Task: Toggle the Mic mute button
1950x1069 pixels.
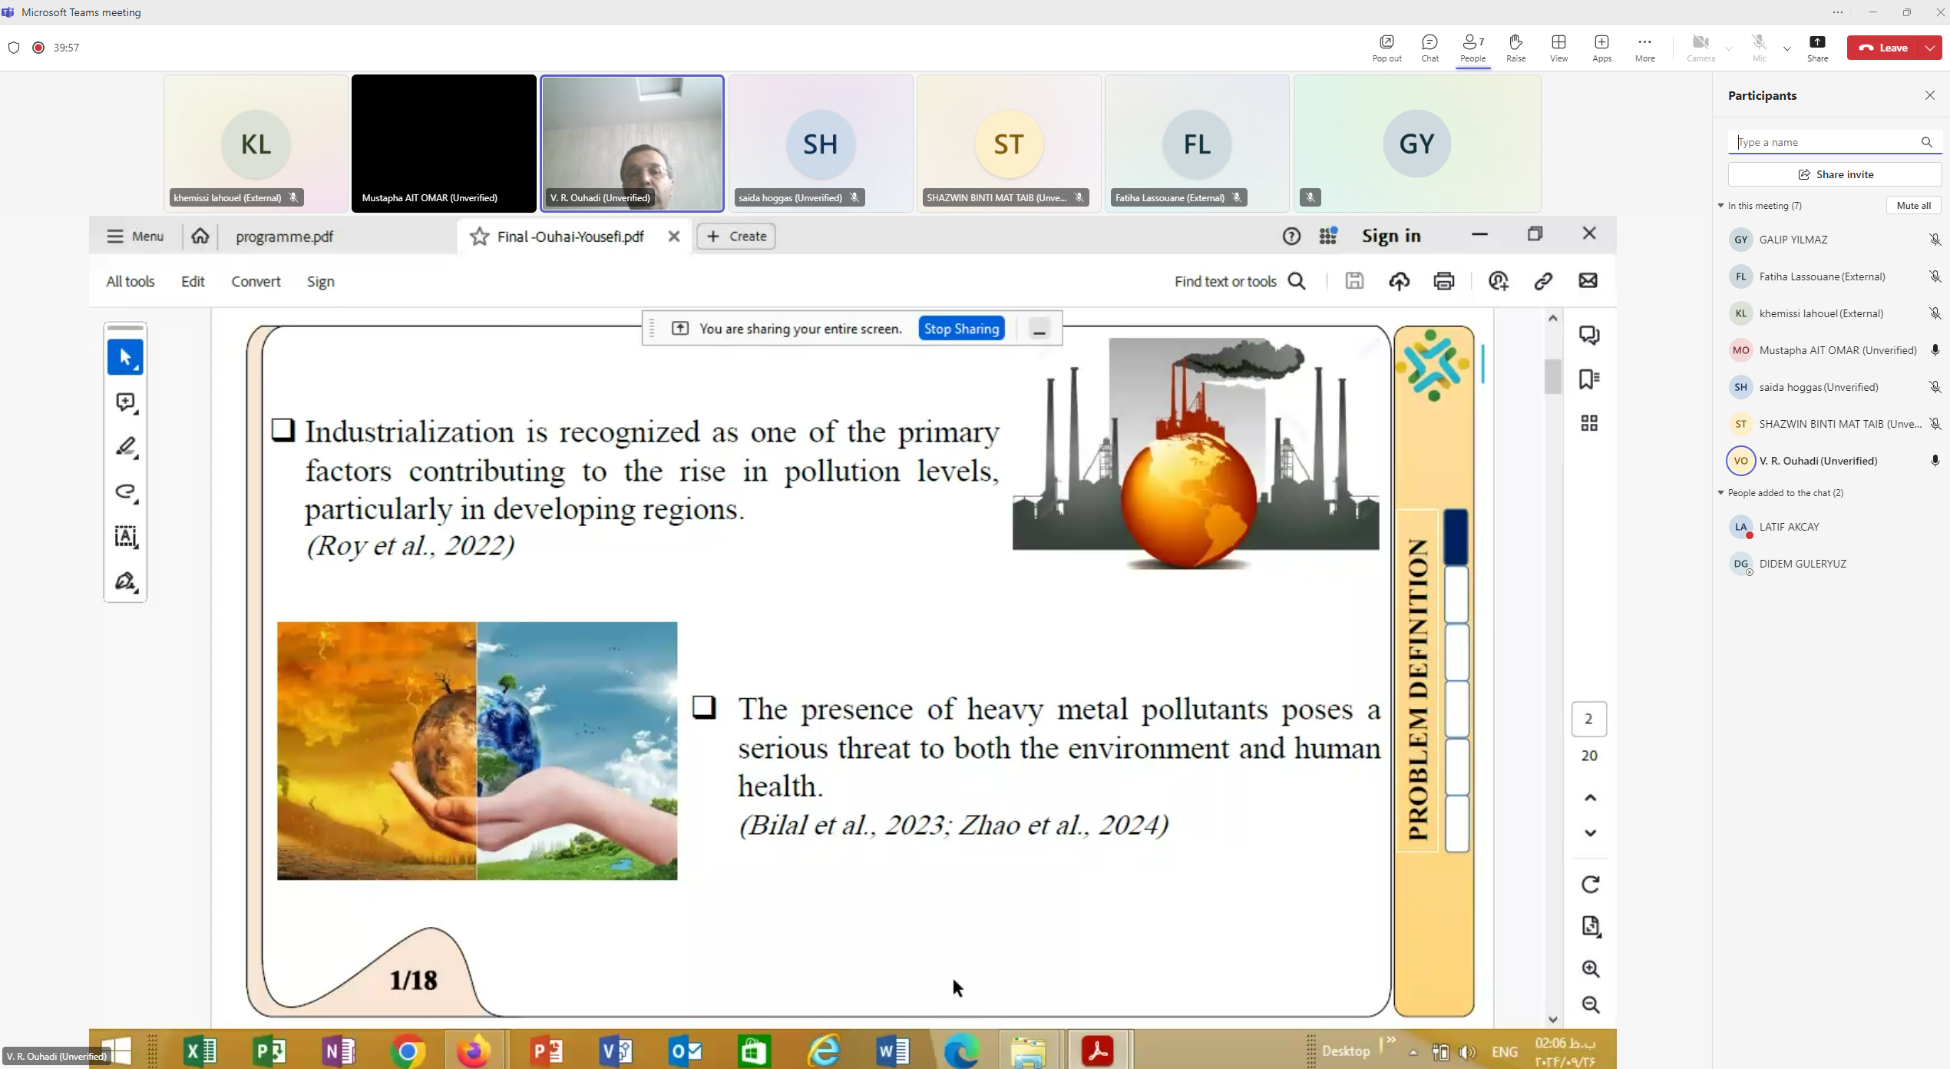Action: [1759, 47]
